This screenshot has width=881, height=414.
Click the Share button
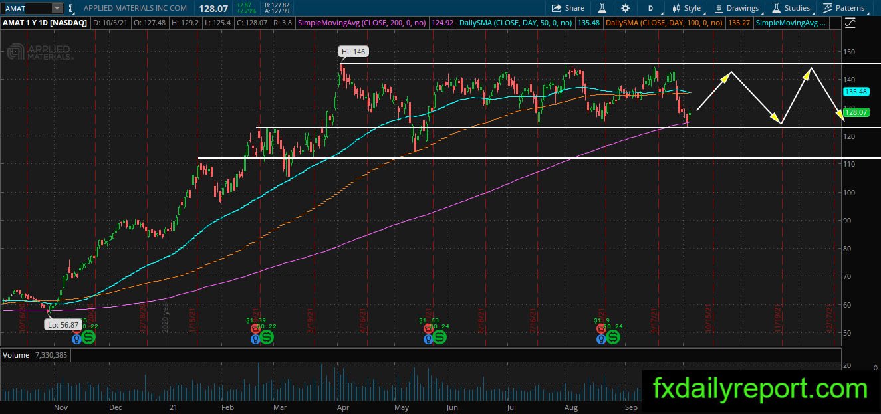point(568,8)
